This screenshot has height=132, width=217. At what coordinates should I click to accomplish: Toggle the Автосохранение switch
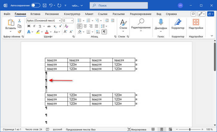click(35, 5)
